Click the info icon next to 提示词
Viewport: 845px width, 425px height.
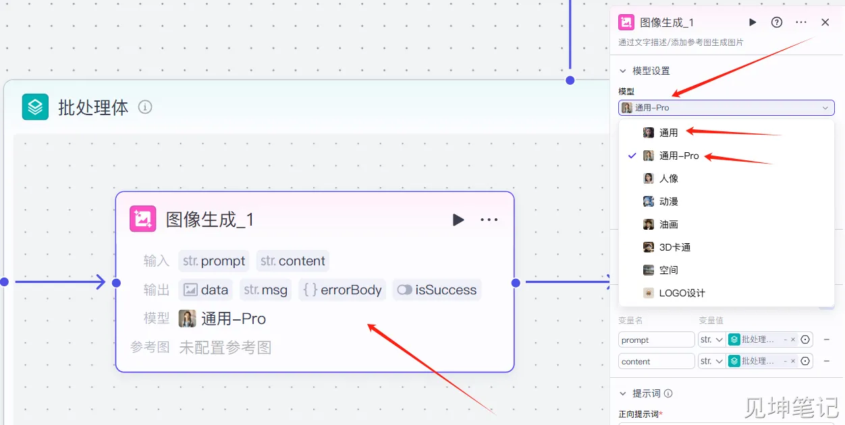[668, 393]
